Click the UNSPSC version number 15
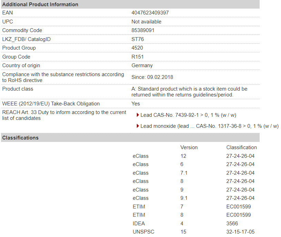Viewport: 281px width, 237px height. pyautogui.click(x=183, y=232)
